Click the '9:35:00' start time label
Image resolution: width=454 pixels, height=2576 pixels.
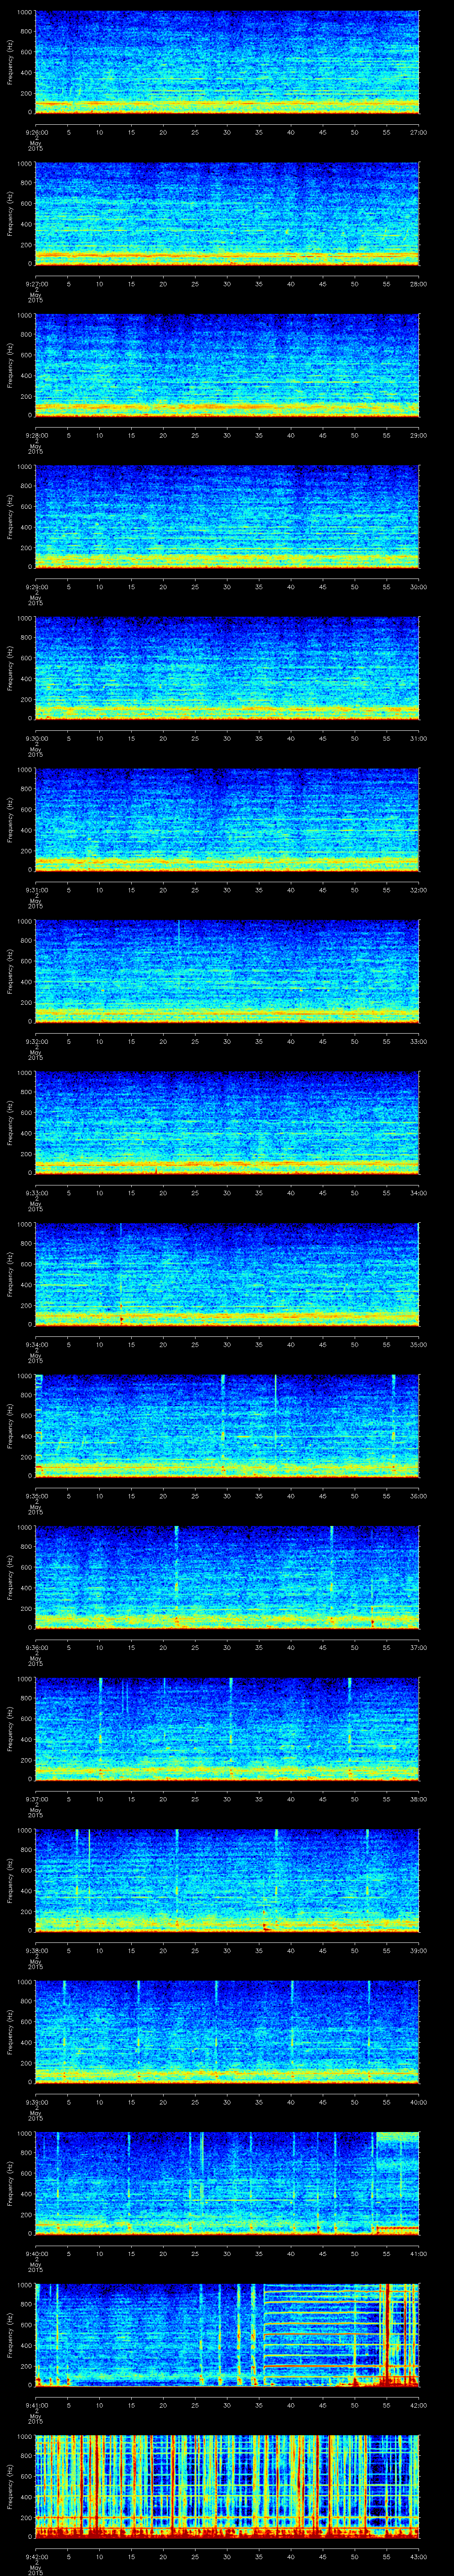37,1496
